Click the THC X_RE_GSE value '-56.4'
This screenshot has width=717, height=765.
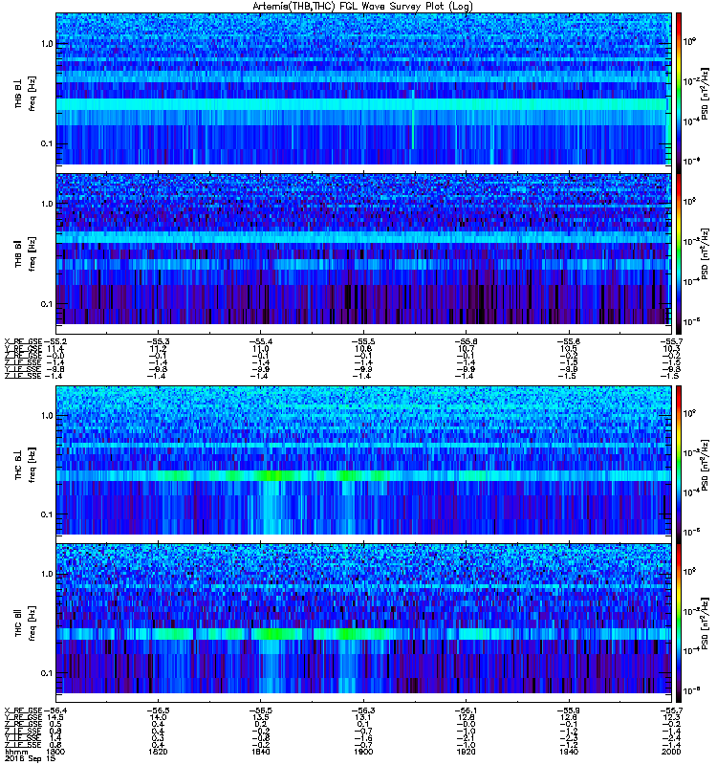pos(55,710)
